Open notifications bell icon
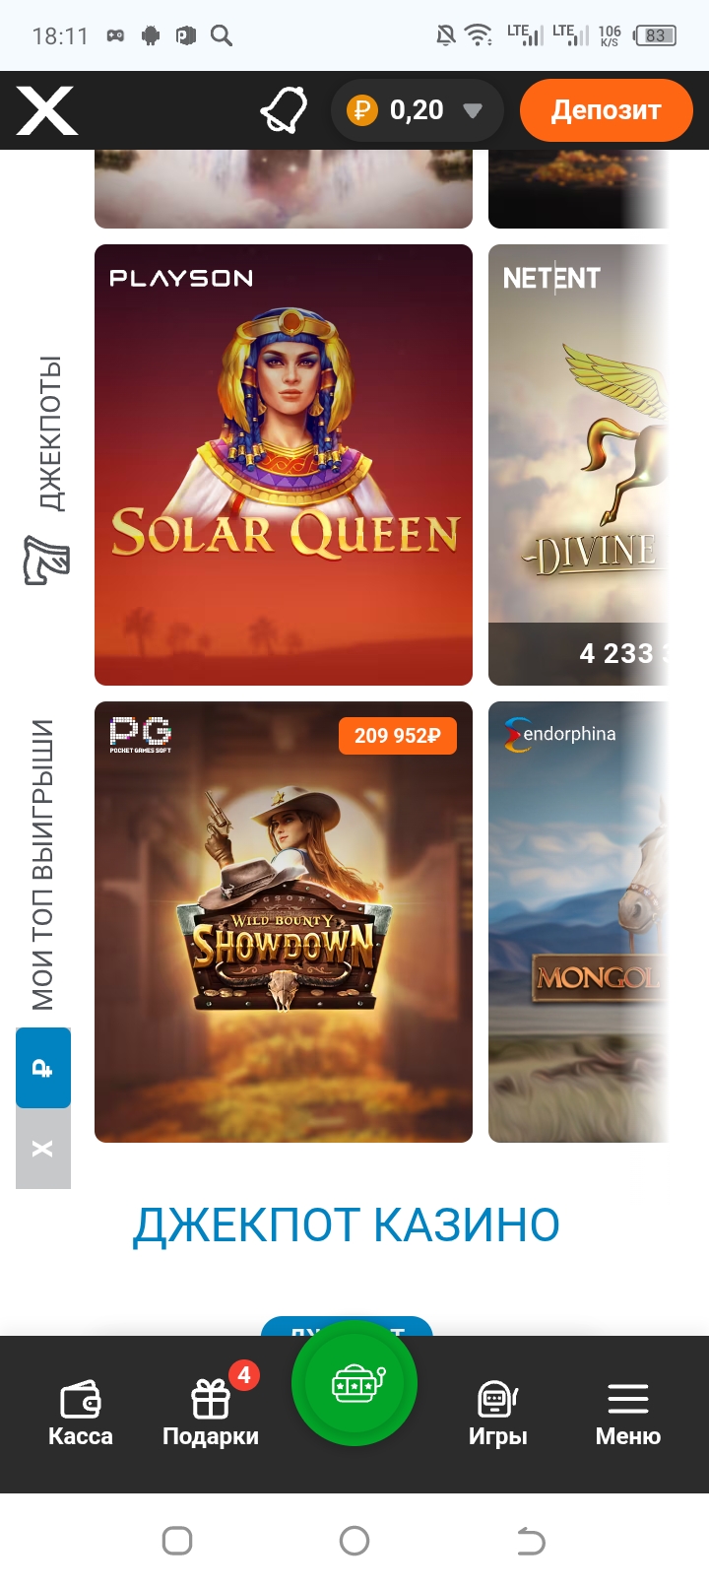709x1588 pixels. 284,110
